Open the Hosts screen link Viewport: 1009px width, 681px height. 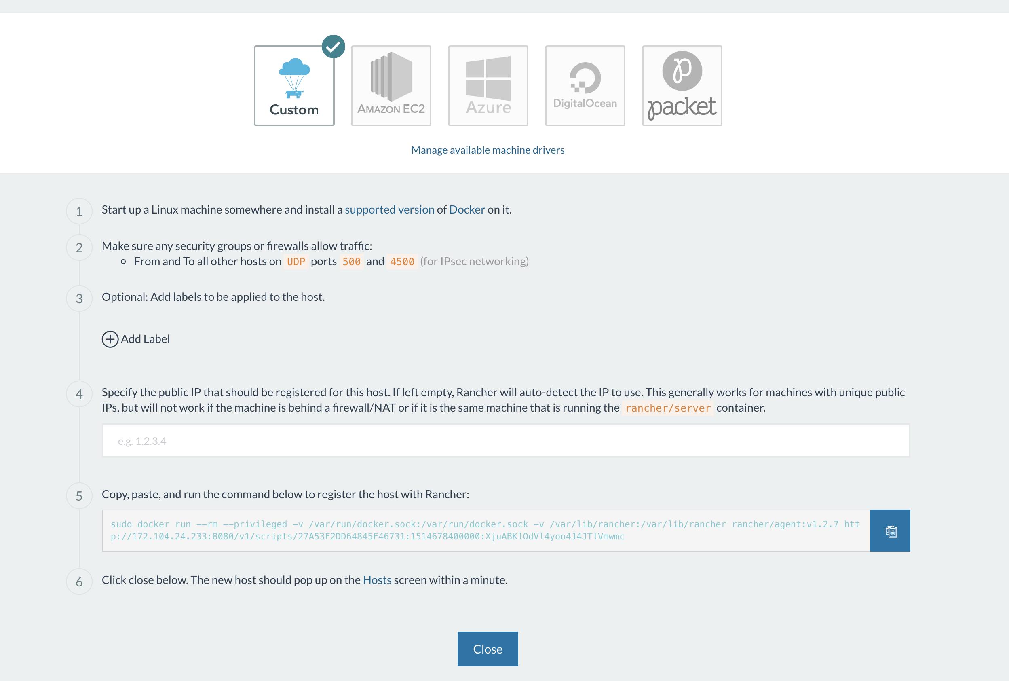pos(377,580)
